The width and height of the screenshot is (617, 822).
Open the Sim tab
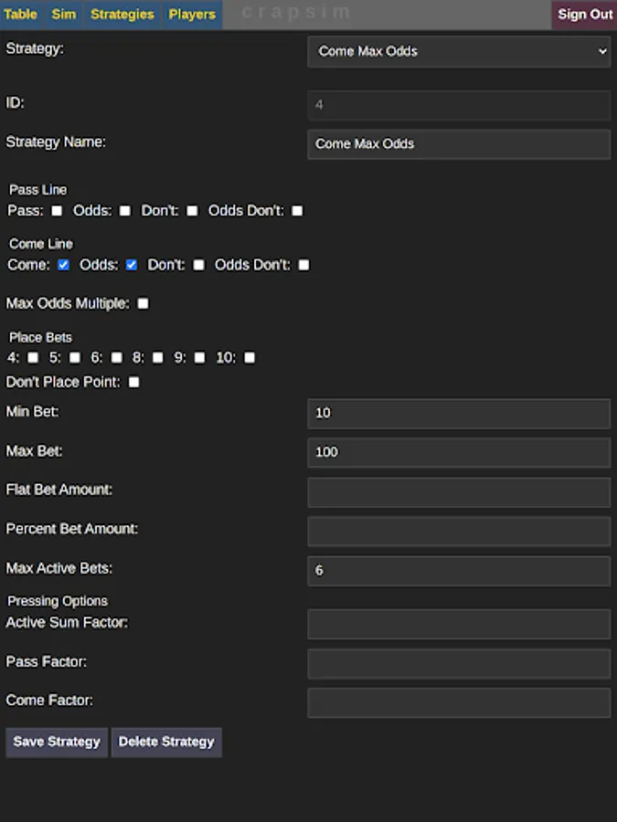[x=64, y=15]
